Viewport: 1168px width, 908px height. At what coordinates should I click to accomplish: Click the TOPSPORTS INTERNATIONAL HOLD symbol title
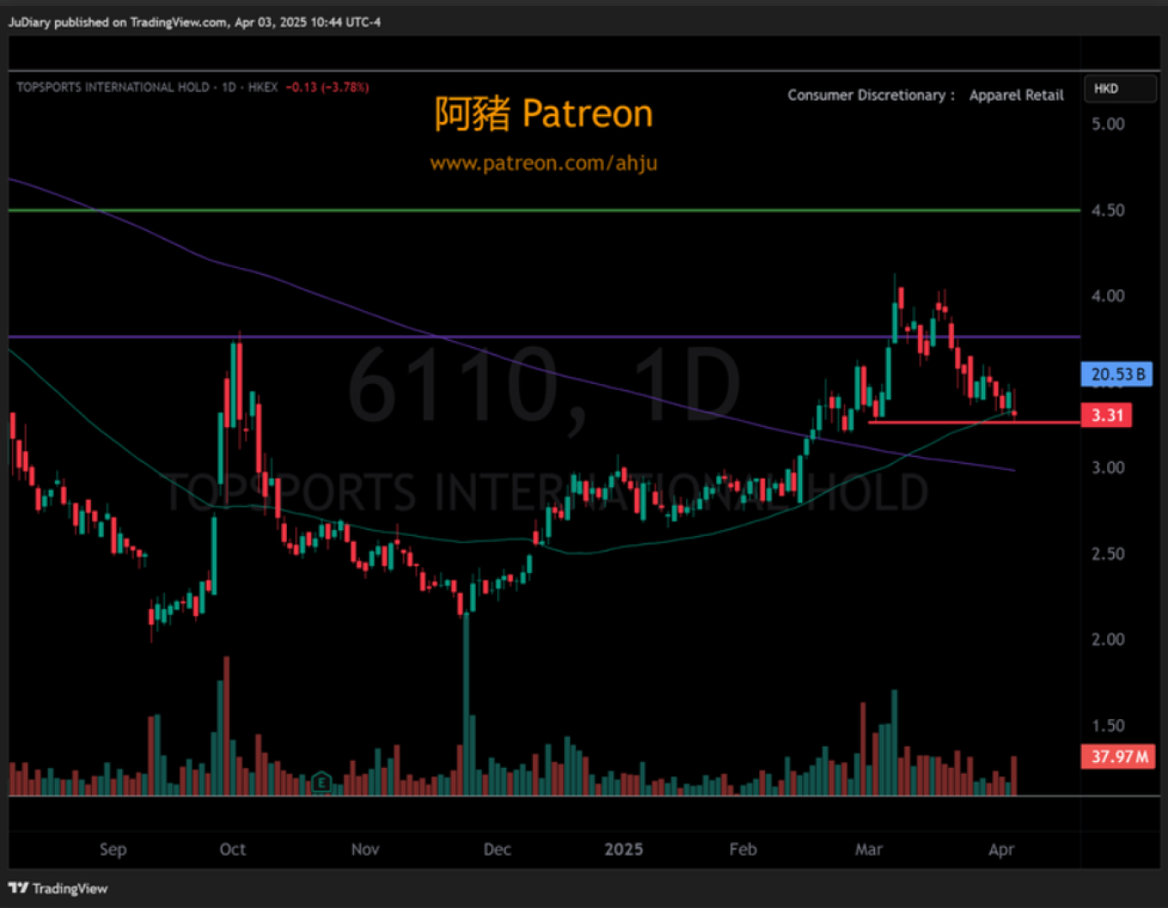coord(113,87)
